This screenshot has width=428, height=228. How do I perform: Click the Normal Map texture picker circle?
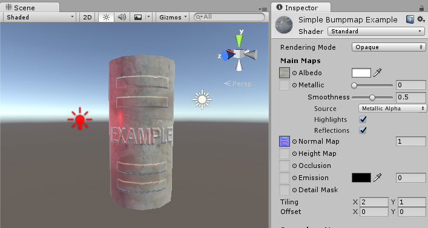tap(295, 142)
